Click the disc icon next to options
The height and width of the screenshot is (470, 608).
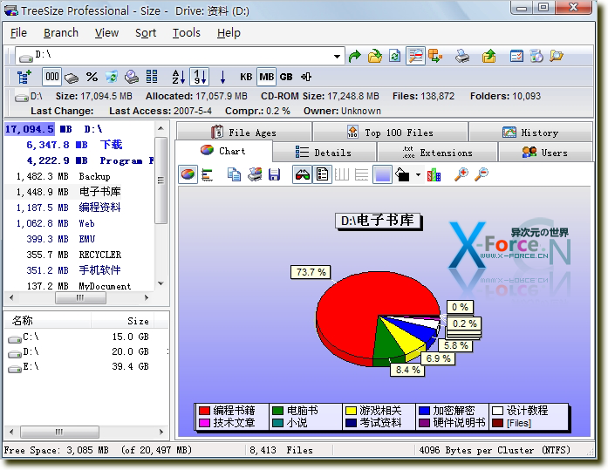click(536, 57)
